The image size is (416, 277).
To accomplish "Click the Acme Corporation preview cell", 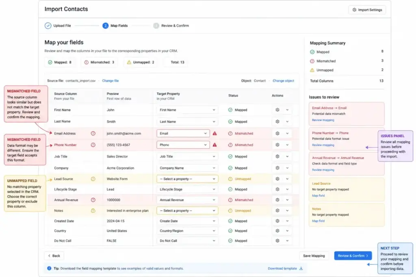I will (120, 168).
